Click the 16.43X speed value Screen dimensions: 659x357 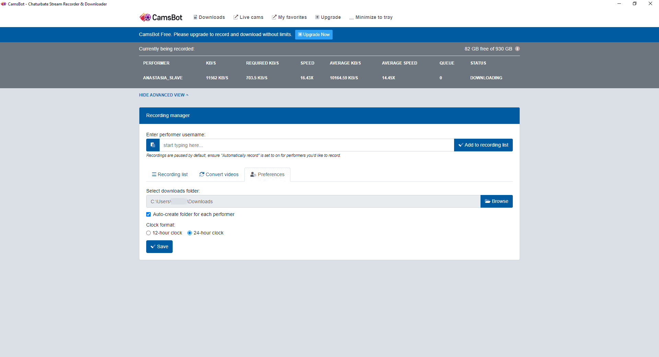click(x=307, y=78)
